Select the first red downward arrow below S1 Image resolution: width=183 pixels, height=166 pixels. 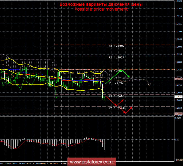click(x=111, y=101)
